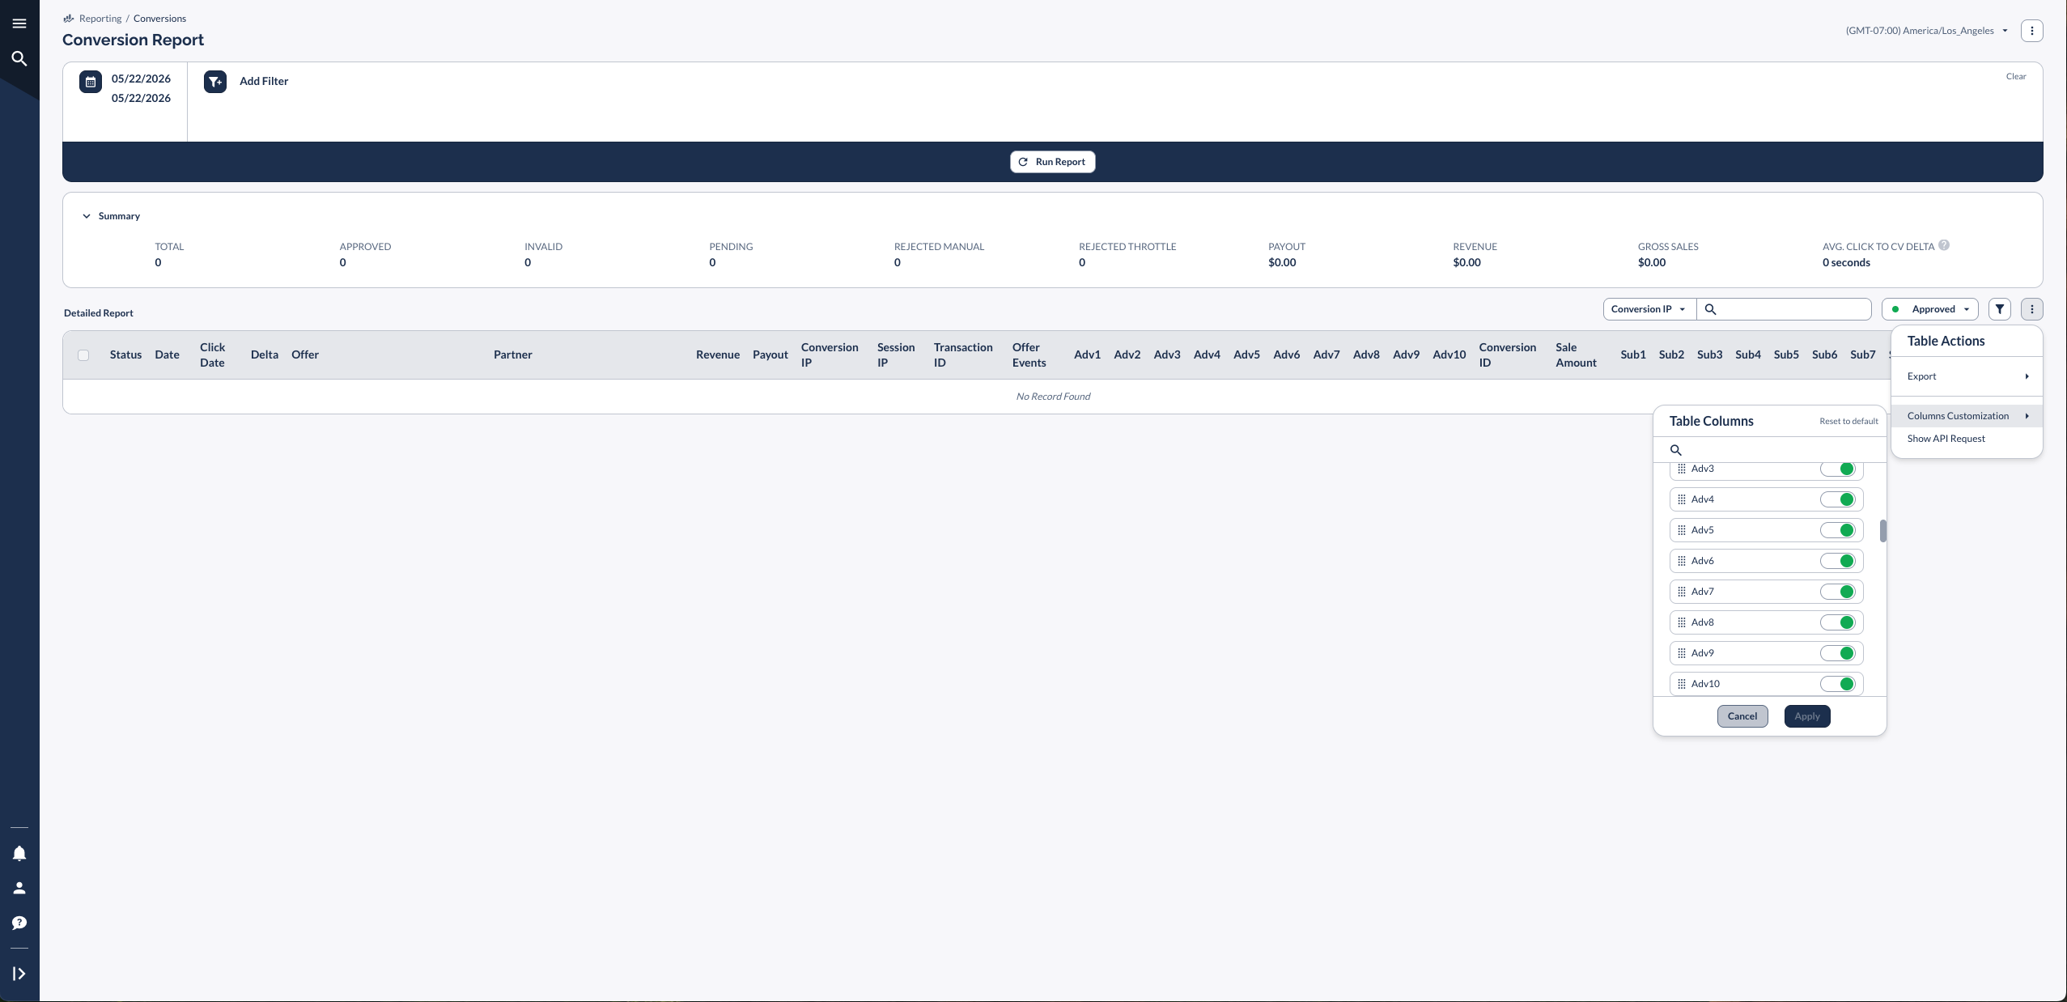Click the Adv3 drag handle icon
This screenshot has height=1002, width=2067.
click(x=1682, y=469)
